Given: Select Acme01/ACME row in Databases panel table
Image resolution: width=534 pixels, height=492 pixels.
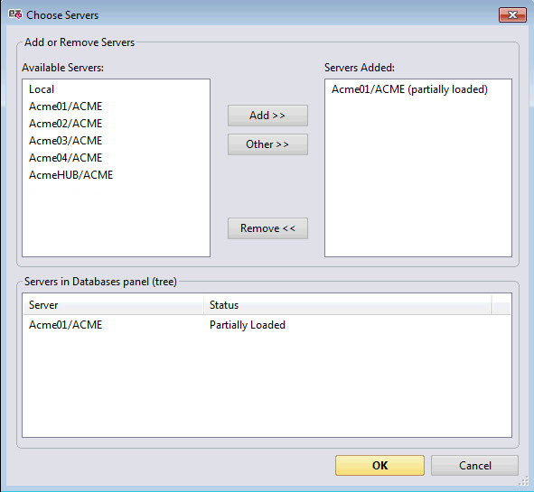Looking at the screenshot, I should (x=267, y=325).
